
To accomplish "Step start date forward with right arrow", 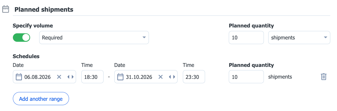I will [73, 77].
